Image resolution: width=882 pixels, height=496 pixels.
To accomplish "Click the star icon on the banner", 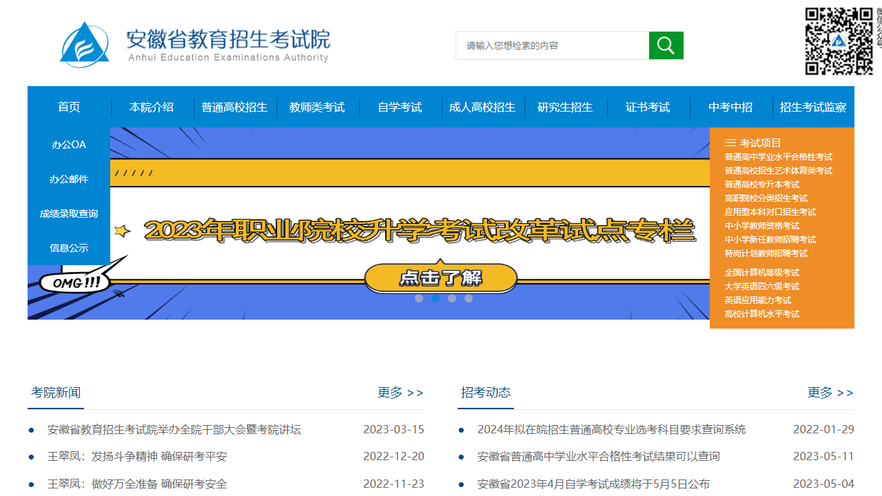I will click(121, 231).
